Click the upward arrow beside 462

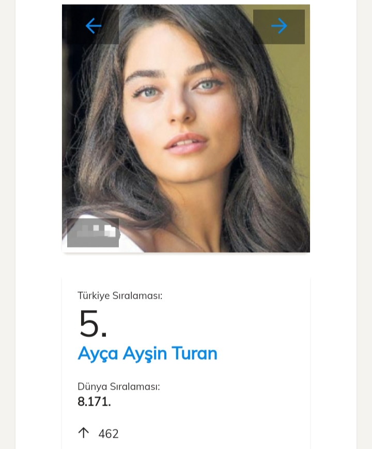click(84, 433)
